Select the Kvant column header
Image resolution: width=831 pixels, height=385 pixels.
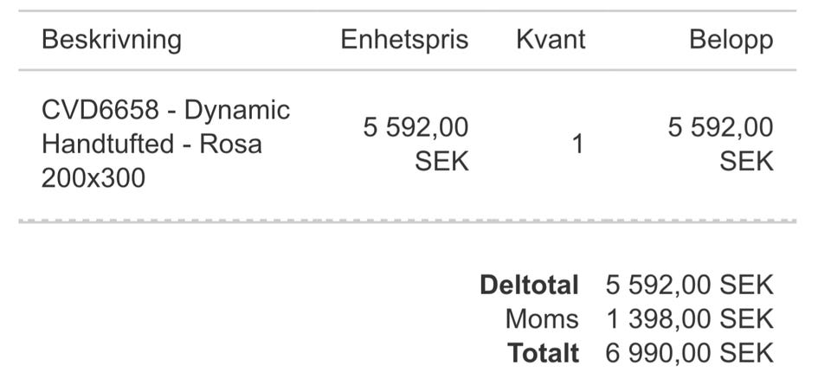pos(551,40)
